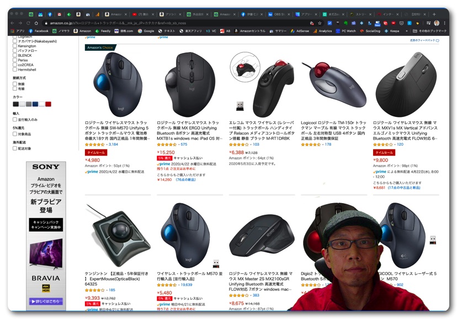457x319 pixels.
Task: Check the Kensington brand filter
Action: 15,46
